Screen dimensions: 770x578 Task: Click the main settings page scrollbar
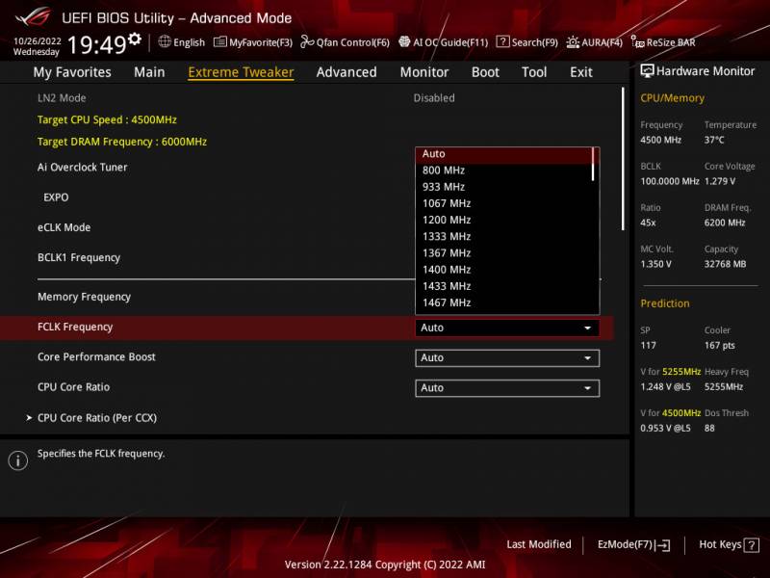[x=623, y=159]
